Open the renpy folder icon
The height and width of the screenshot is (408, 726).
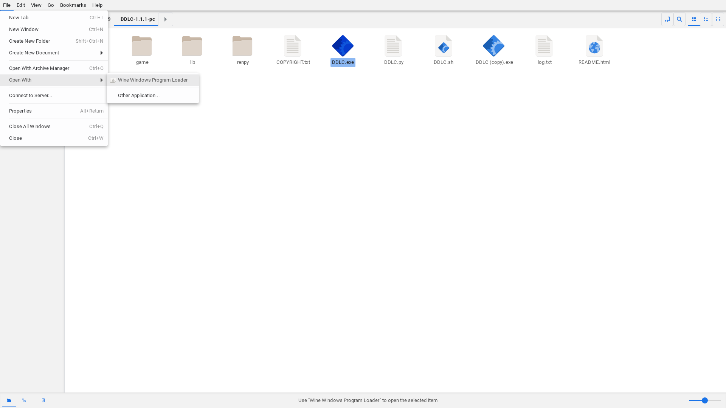[242, 46]
